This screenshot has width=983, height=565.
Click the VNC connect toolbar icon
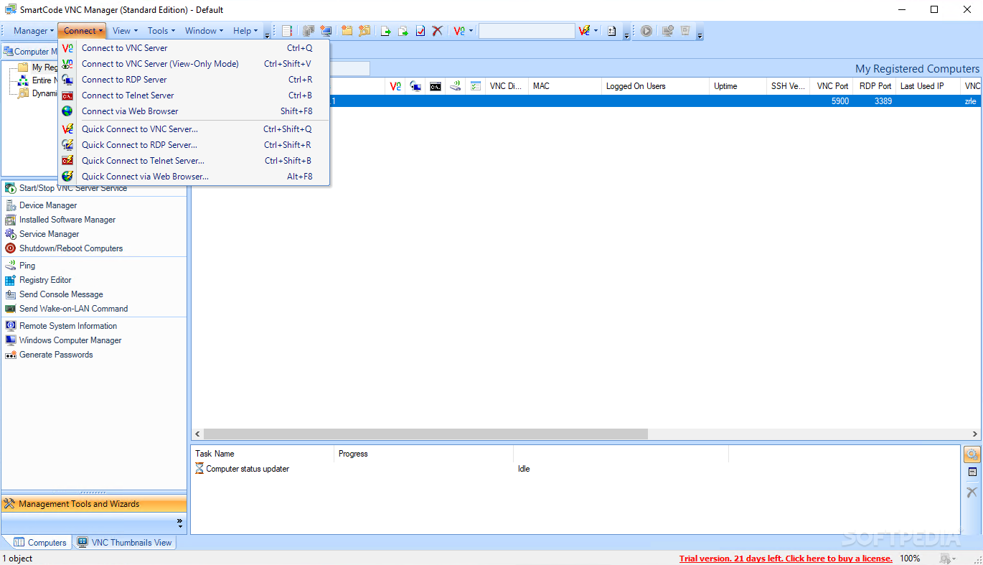point(459,31)
